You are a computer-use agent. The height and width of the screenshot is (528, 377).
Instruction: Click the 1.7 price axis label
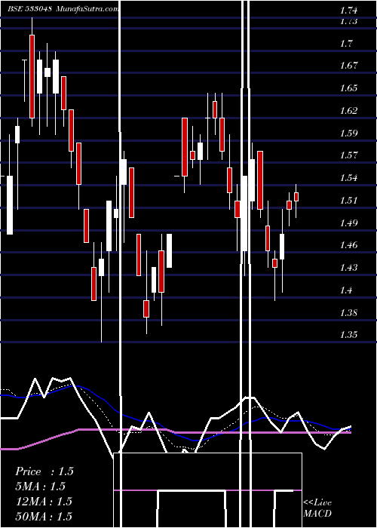point(346,43)
